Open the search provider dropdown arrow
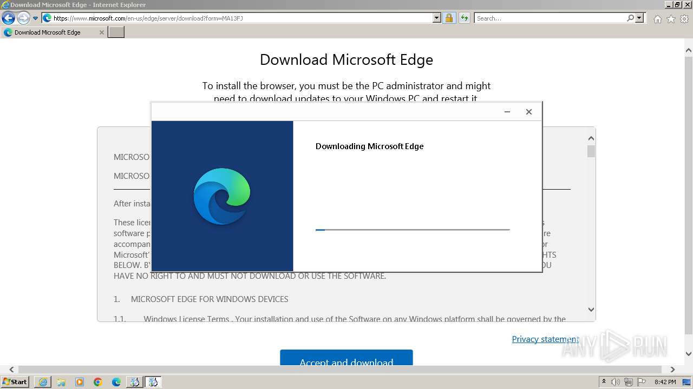The width and height of the screenshot is (693, 389). coord(639,18)
